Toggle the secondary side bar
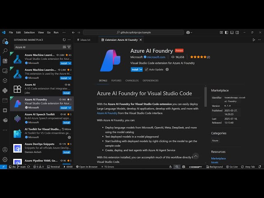This screenshot has height=198, width=264. (x=237, y=32)
